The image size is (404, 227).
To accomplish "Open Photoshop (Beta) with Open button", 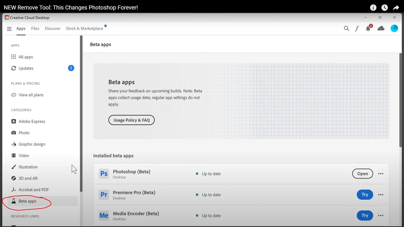I will (x=363, y=174).
